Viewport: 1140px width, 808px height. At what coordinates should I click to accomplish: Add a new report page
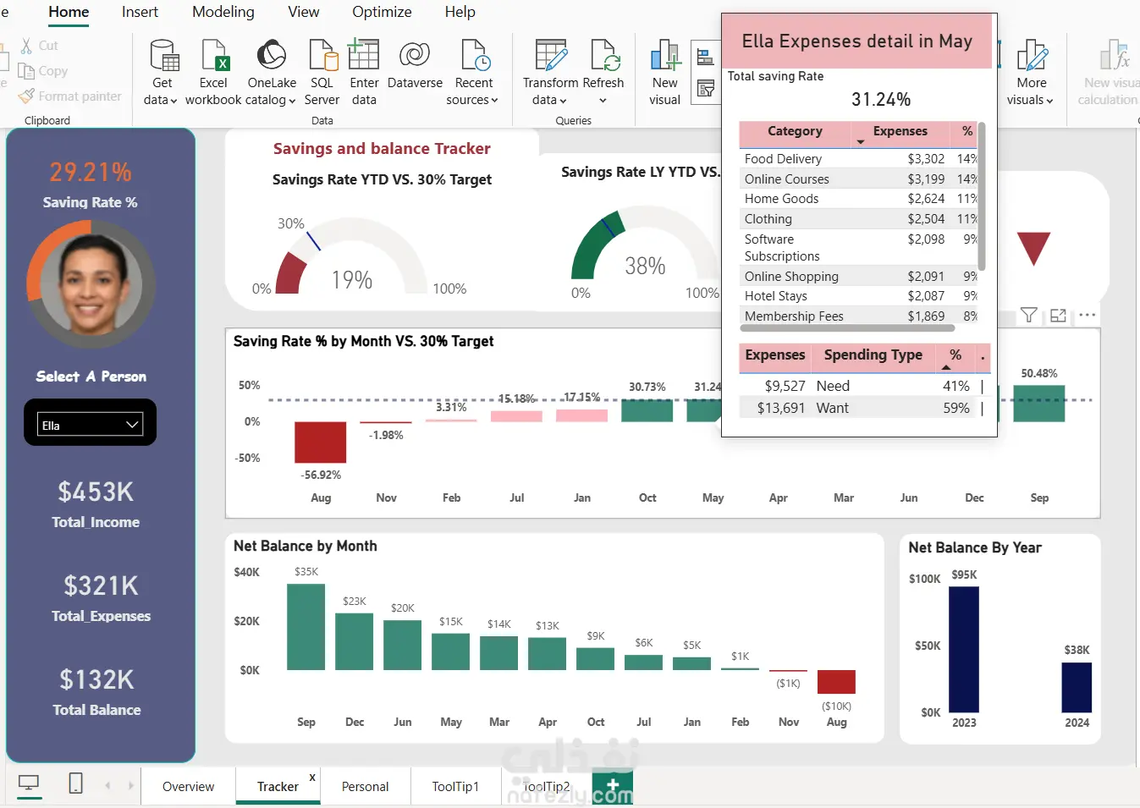click(x=613, y=787)
